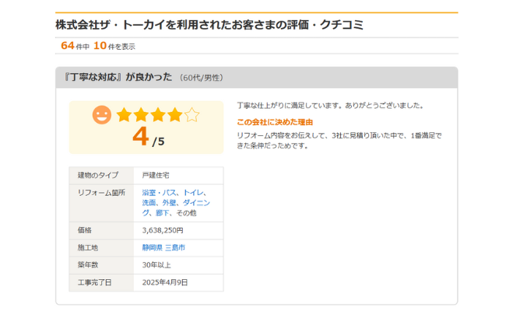Click the price value 3,638,250円
Image resolution: width=506 pixels, height=311 pixels.
tap(163, 230)
